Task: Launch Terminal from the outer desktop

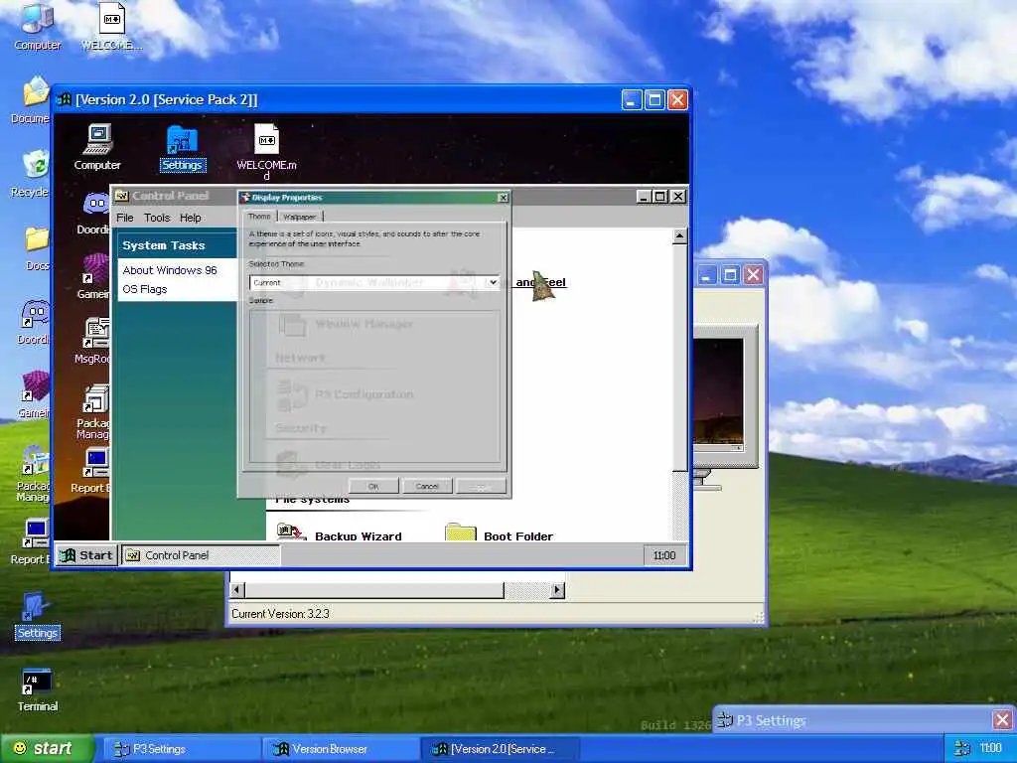Action: point(37,689)
